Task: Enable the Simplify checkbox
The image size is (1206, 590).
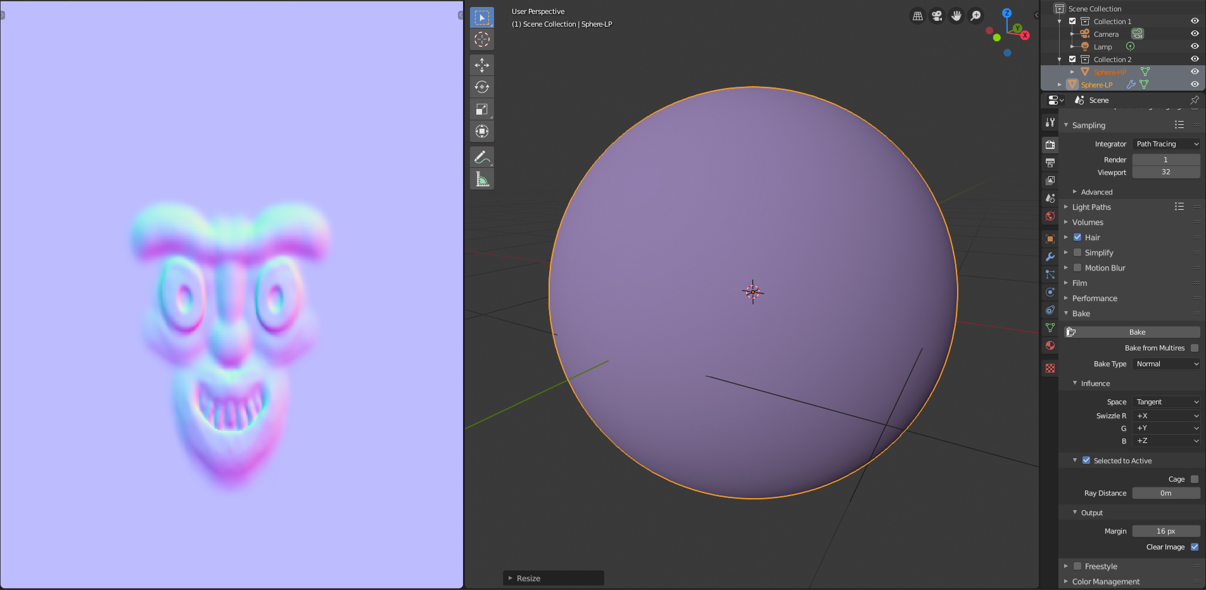Action: pyautogui.click(x=1077, y=252)
